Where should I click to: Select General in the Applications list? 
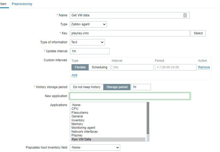tap(108, 116)
